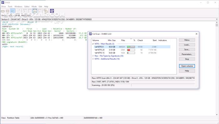Sort by the Files column header
The width and height of the screenshot is (219, 124).
pyautogui.click(x=123, y=40)
